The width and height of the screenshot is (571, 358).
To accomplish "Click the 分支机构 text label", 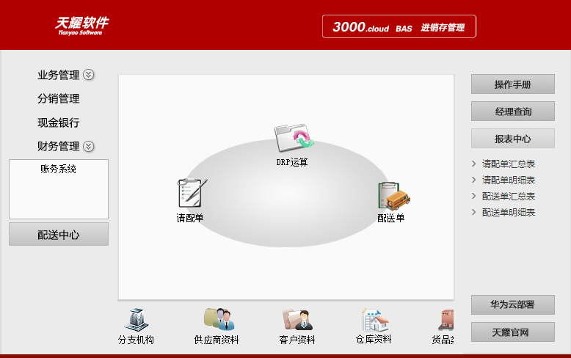I will [x=136, y=340].
